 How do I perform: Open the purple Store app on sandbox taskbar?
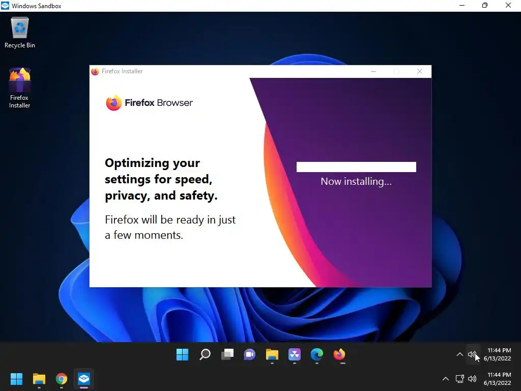(x=295, y=354)
